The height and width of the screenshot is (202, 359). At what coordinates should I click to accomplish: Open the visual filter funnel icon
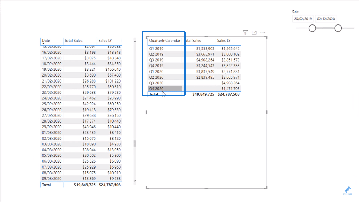245,32
